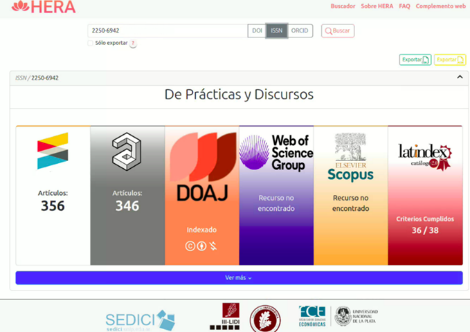Open the Complemento web link
Viewport: 470px width, 332px height.
coord(440,6)
